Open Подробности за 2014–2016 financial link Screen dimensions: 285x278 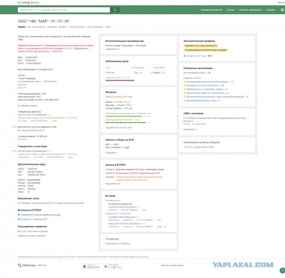click(x=119, y=127)
